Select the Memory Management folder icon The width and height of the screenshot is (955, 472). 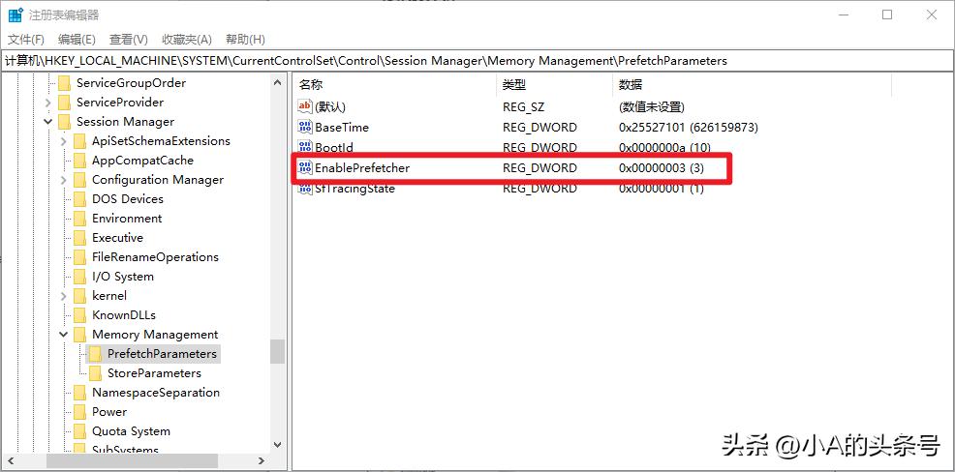79,336
